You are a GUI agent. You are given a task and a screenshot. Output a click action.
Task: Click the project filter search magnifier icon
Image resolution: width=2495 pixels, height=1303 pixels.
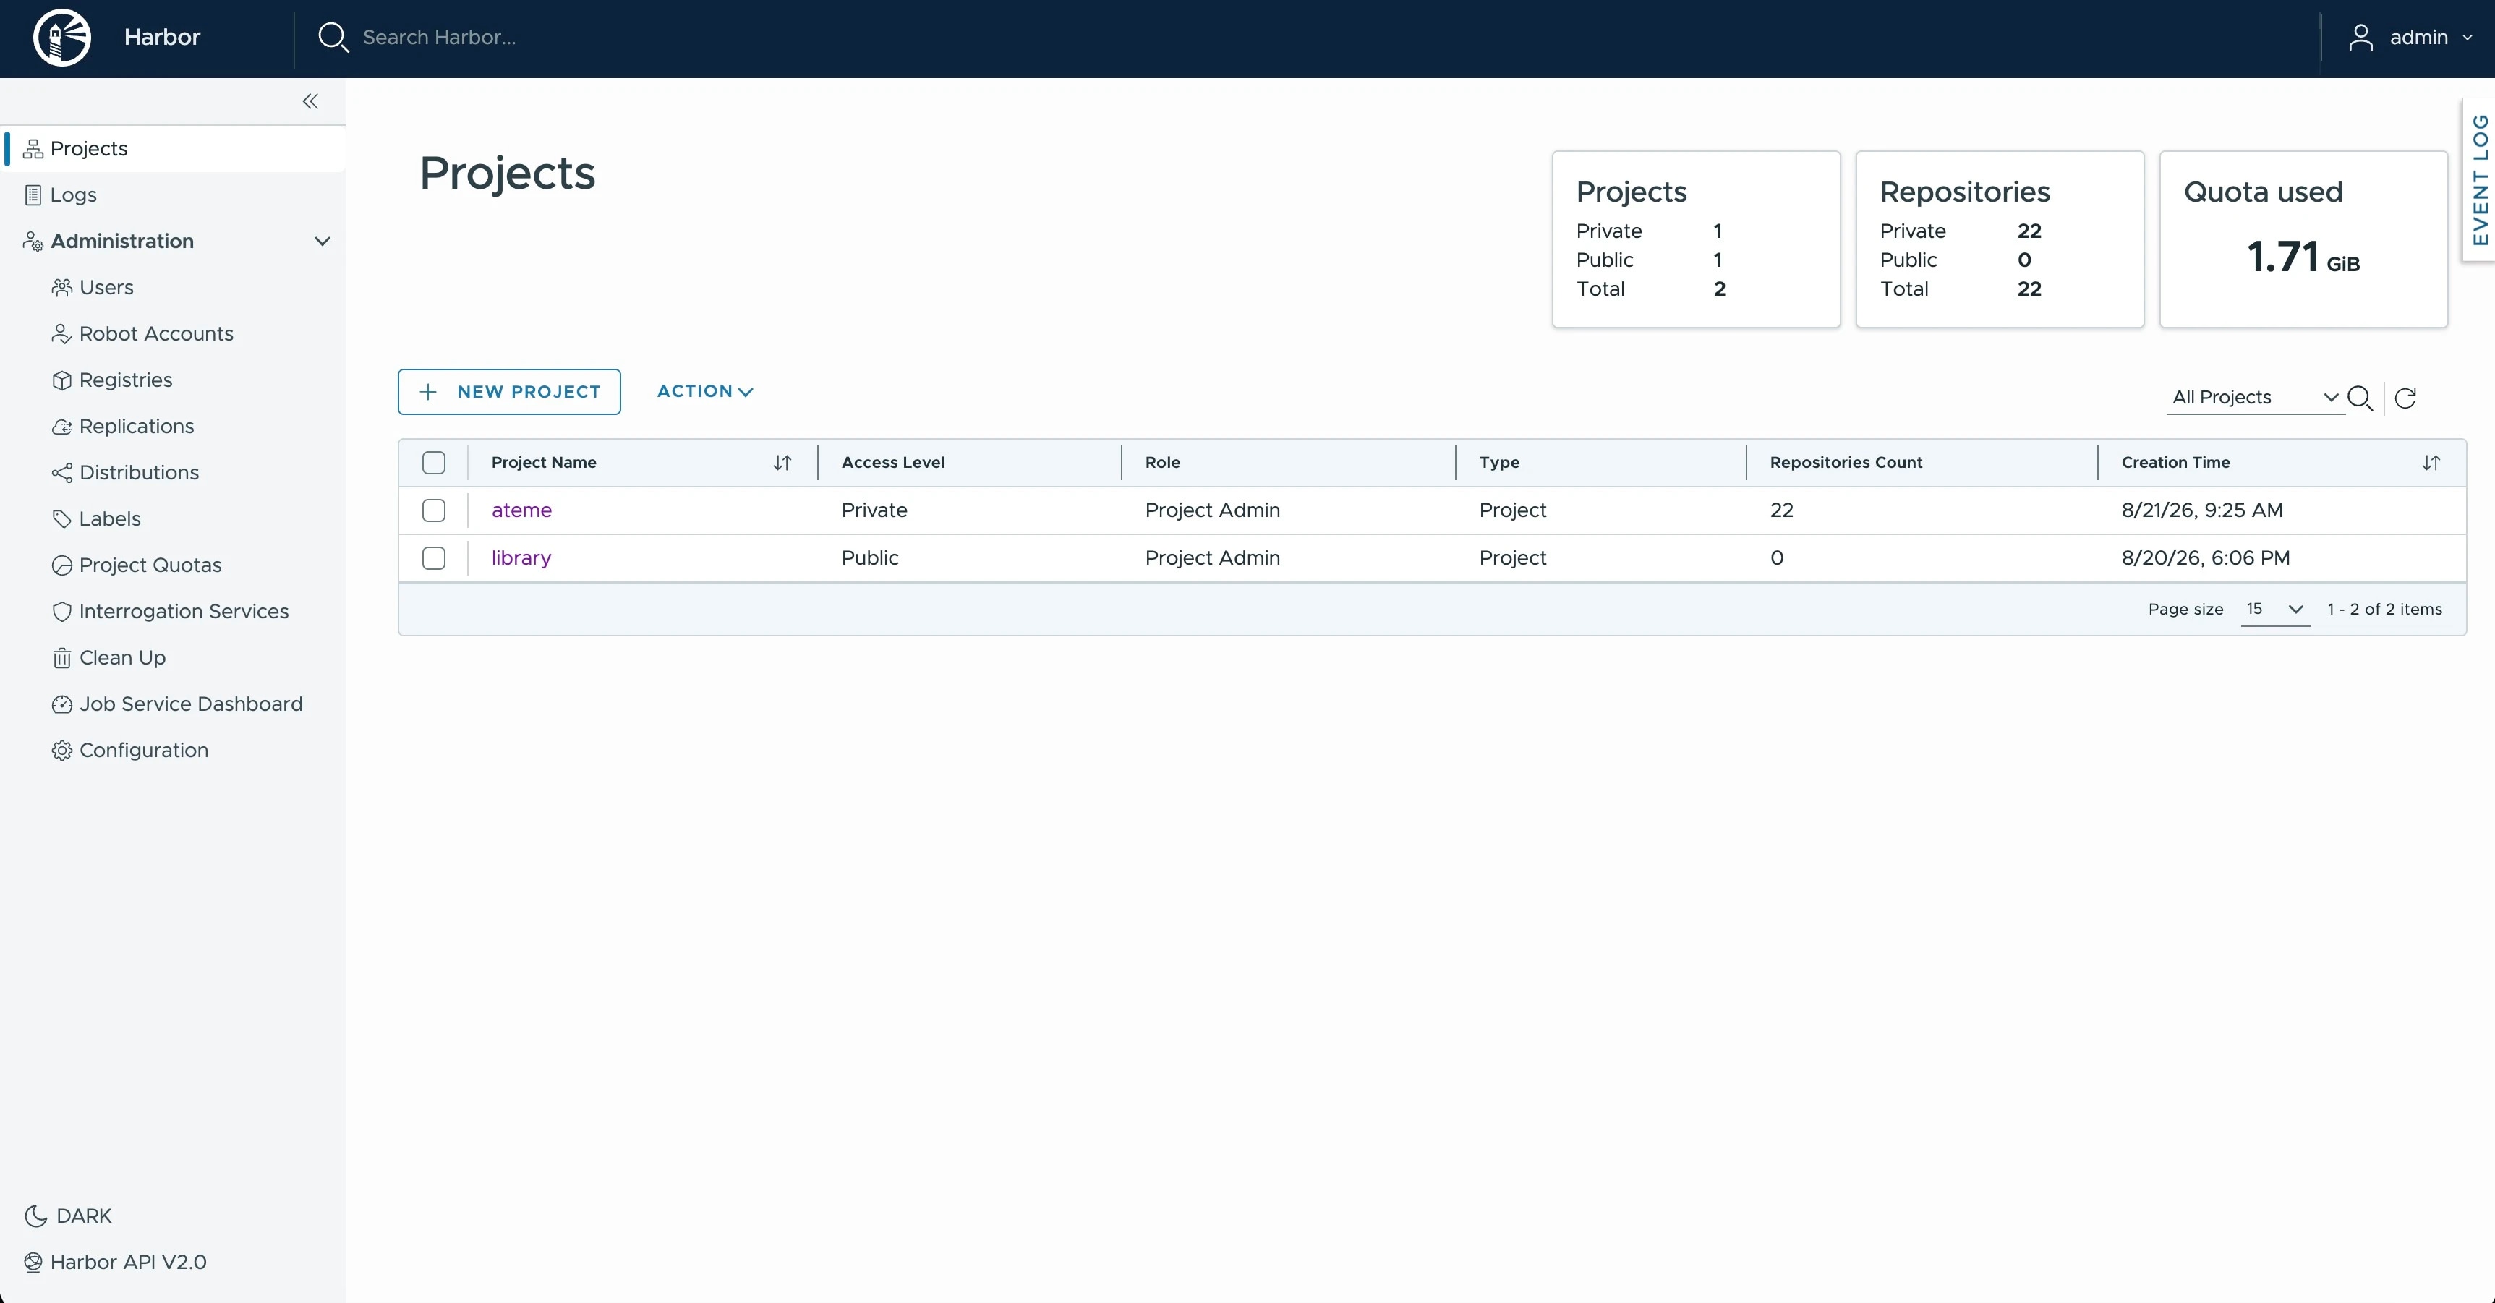tap(2360, 398)
